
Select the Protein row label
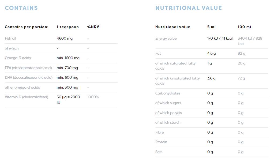click(161, 142)
